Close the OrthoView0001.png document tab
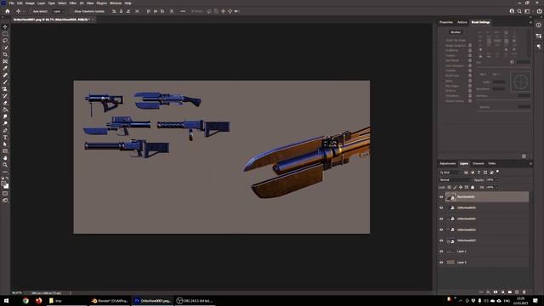Screen dimensions: 544x306 93,20
